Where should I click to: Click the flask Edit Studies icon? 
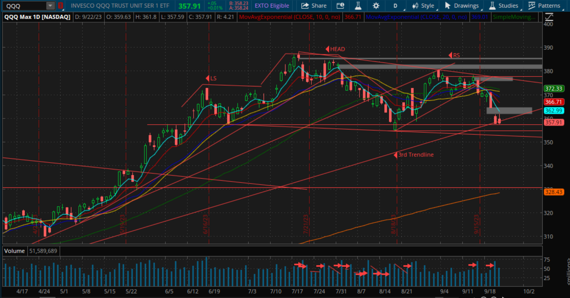pyautogui.click(x=358, y=6)
